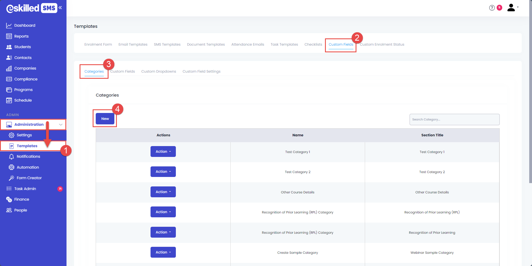This screenshot has width=532, height=266.
Task: Open the user profile avatar menu
Action: point(513,8)
